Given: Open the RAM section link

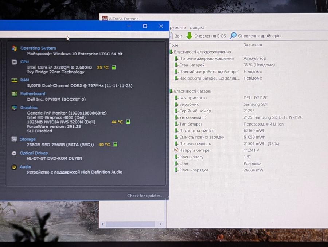Looking at the screenshot, I should (24, 80).
